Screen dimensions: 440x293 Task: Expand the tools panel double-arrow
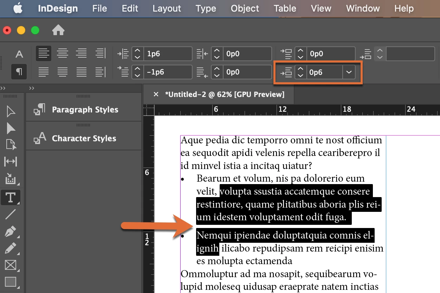[x=2, y=88]
